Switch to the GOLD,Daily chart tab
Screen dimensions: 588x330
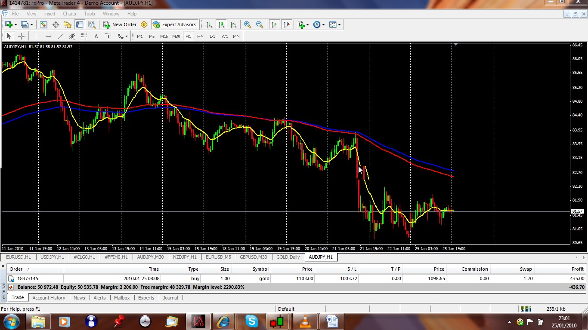click(288, 257)
